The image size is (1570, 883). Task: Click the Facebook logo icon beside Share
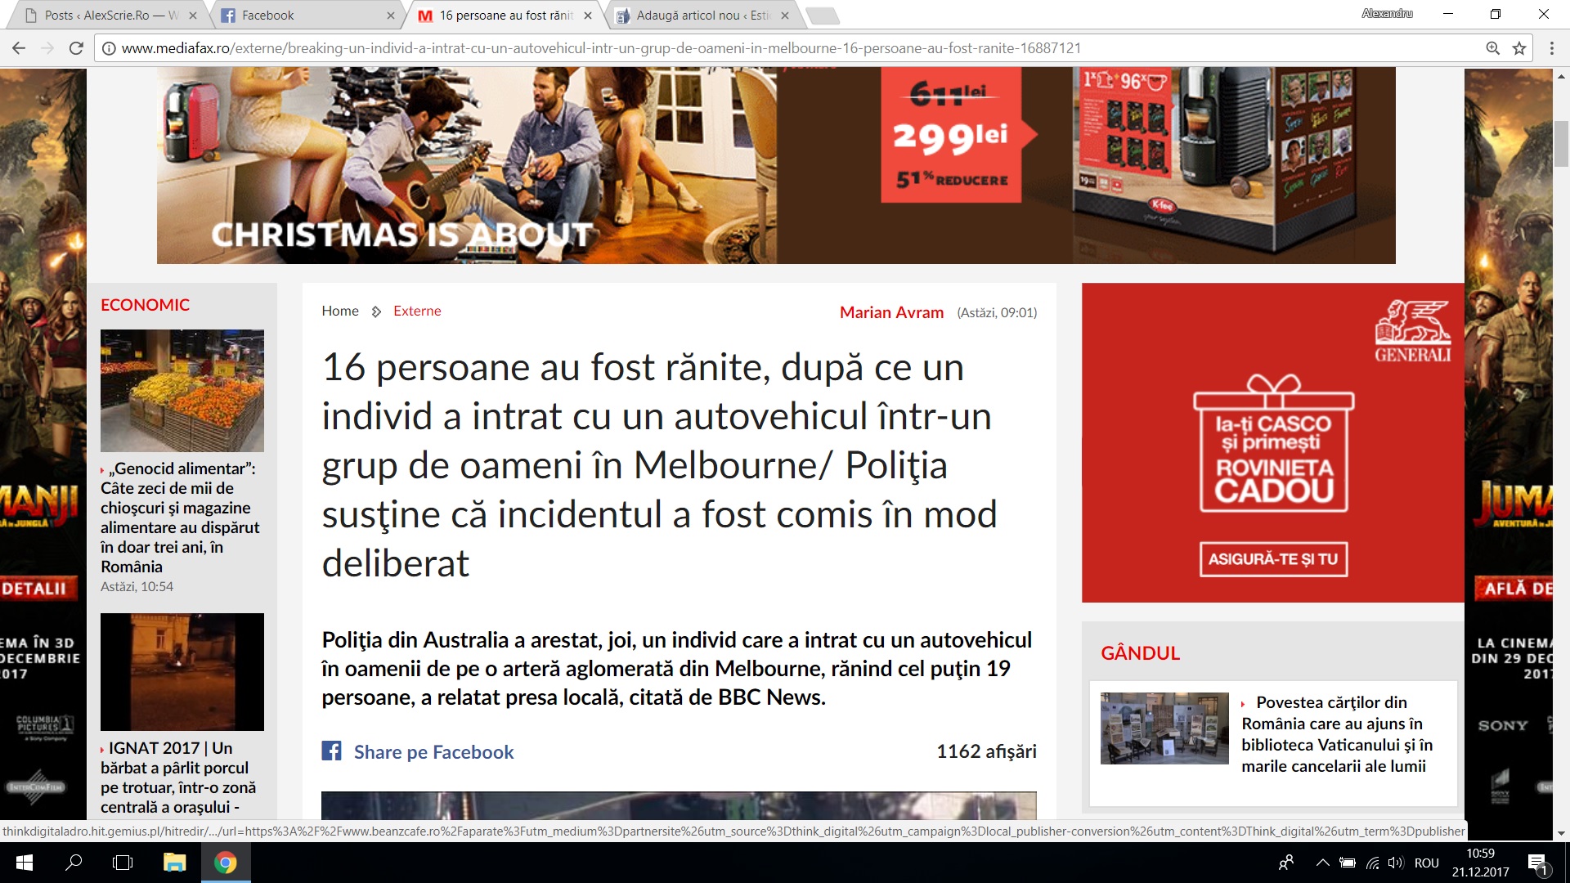point(331,751)
